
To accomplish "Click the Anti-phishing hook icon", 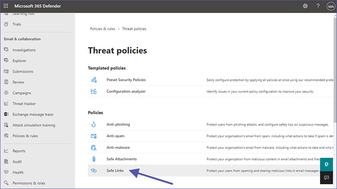I will tap(94, 124).
